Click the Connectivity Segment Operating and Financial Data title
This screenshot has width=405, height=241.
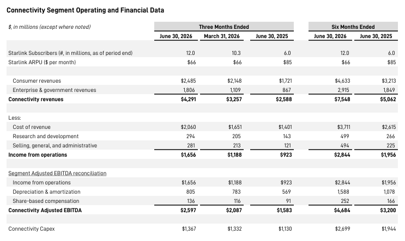click(x=85, y=10)
